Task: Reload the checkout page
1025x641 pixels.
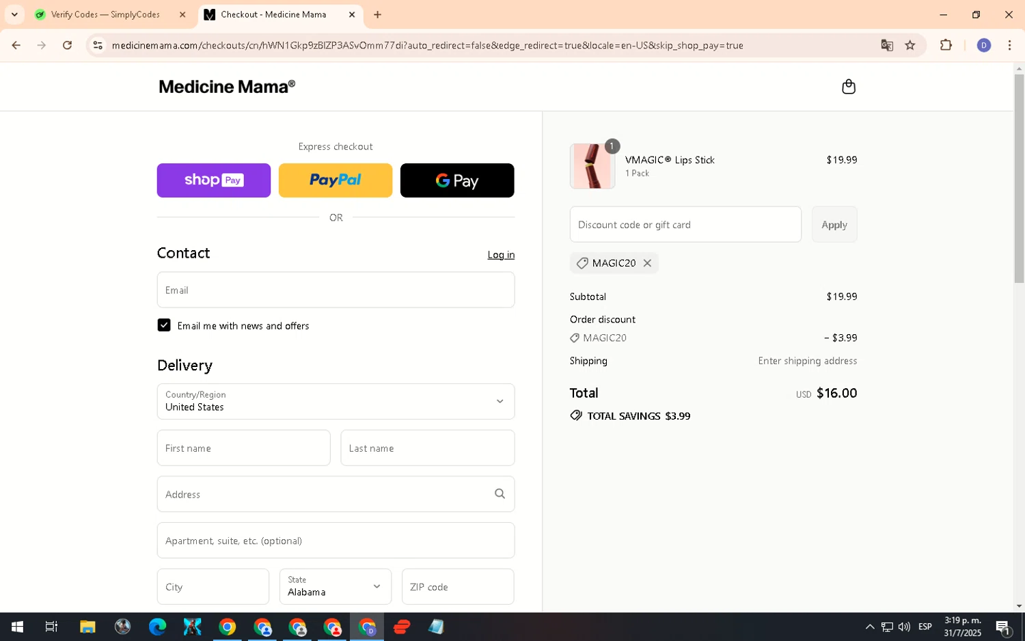Action: pyautogui.click(x=67, y=45)
